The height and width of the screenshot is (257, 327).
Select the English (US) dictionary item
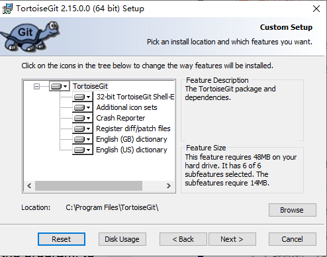click(x=132, y=150)
